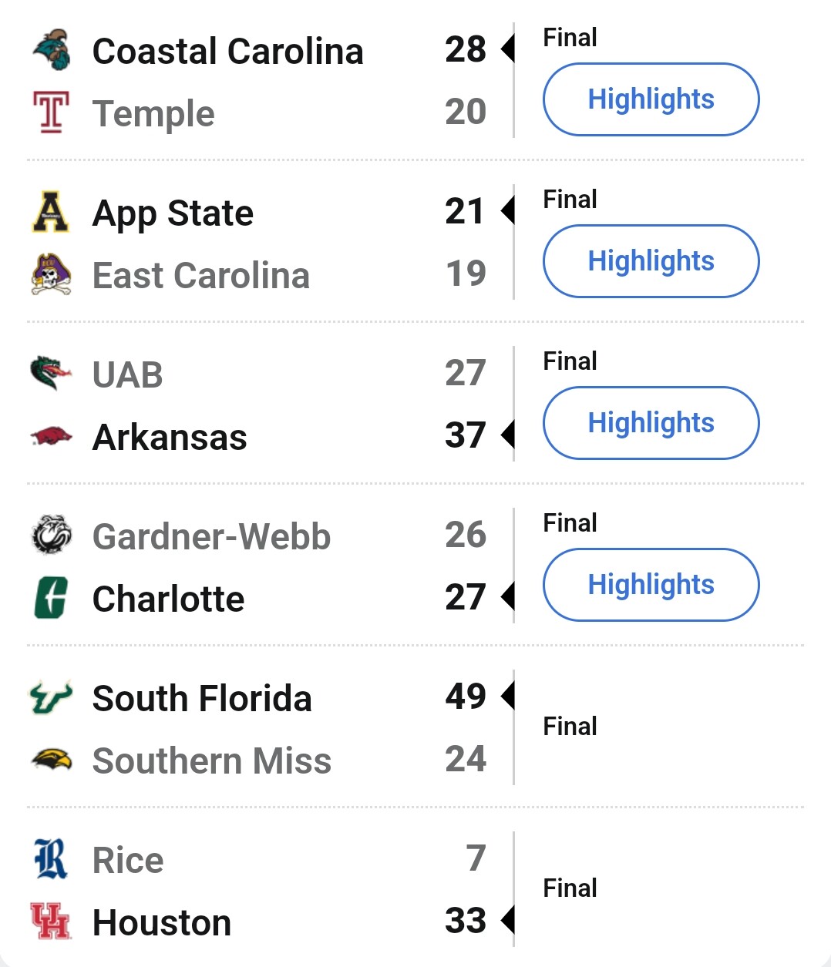
Task: Open the Houston team name link
Action: click(162, 922)
